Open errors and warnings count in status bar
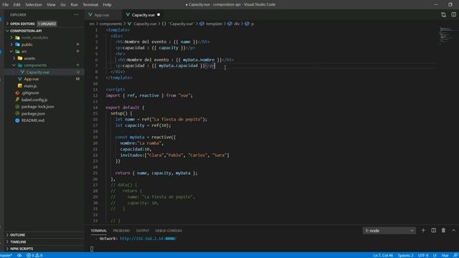 coord(34,255)
